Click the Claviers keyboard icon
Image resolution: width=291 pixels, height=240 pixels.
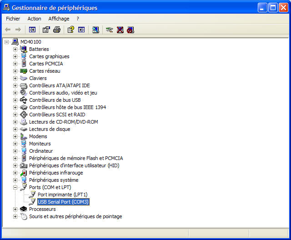pos(24,78)
